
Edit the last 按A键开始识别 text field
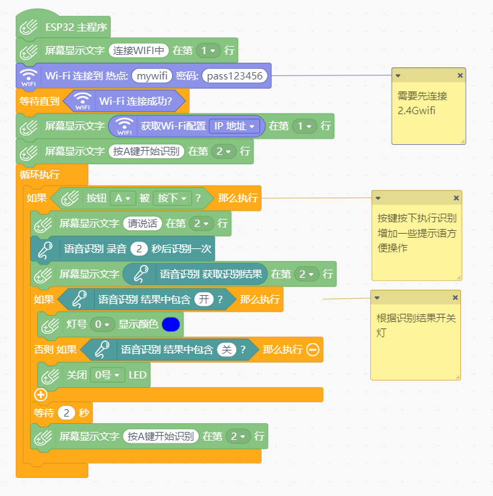(x=161, y=437)
